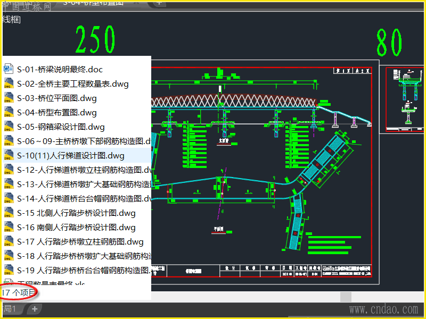Select S-03-桥位平面图.dwg
Image resolution: width=426 pixels, height=319 pixels.
[x=57, y=98]
